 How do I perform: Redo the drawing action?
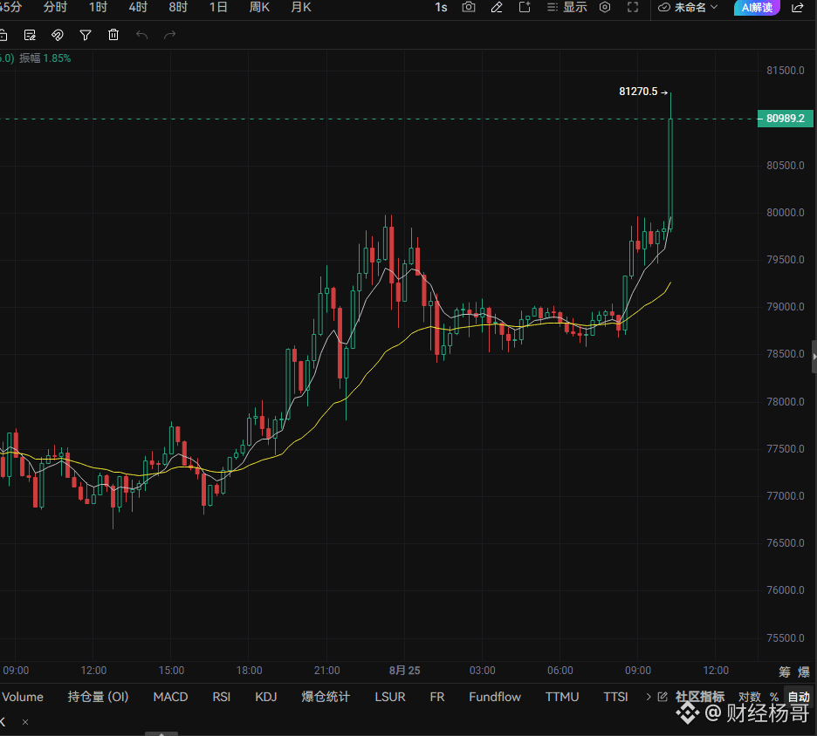tap(170, 35)
